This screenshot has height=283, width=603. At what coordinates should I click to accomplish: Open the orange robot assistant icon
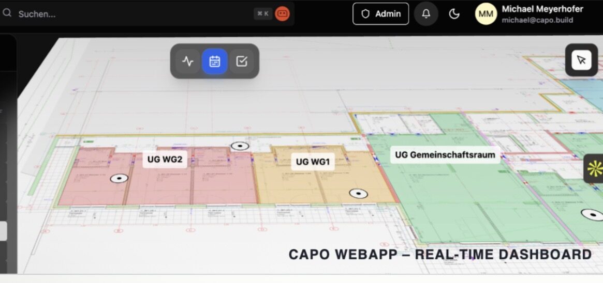282,14
